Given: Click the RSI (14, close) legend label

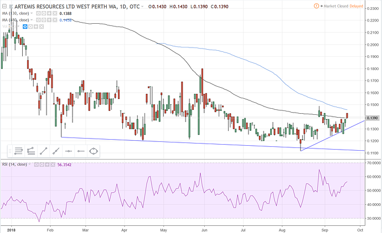Looking at the screenshot, I should click(14, 165).
